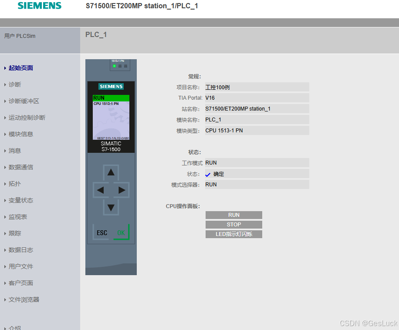The image size is (399, 330).
Task: Click the header title S71500/ET200MP station_1/PLC_1
Action: [142, 6]
